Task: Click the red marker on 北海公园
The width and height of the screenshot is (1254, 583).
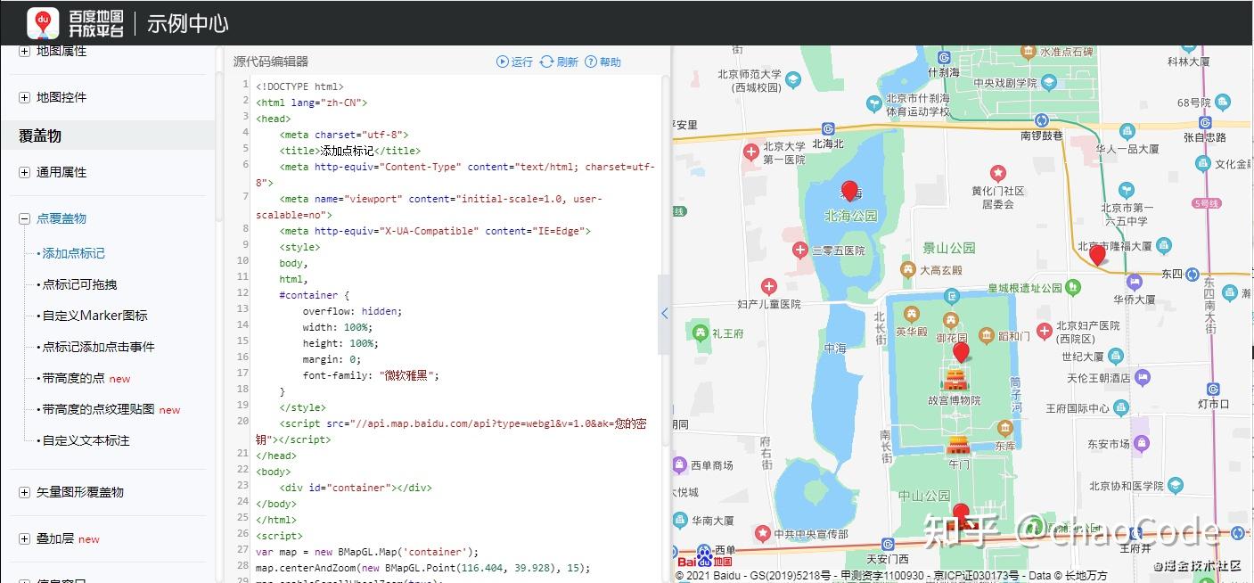Action: (x=850, y=191)
